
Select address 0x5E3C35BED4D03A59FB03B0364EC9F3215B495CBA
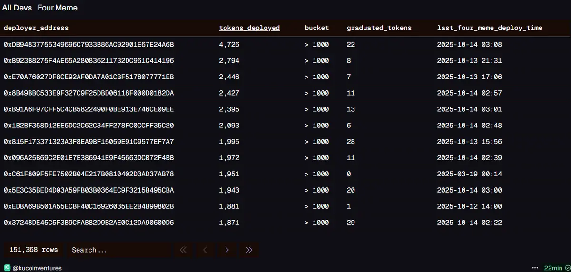pos(89,190)
